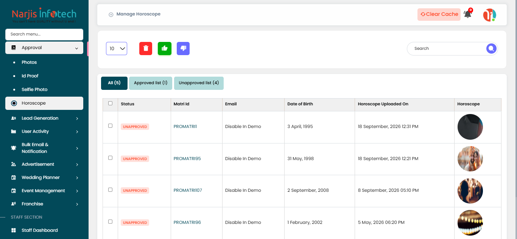Click the Franchise sidebar icon

14,204
